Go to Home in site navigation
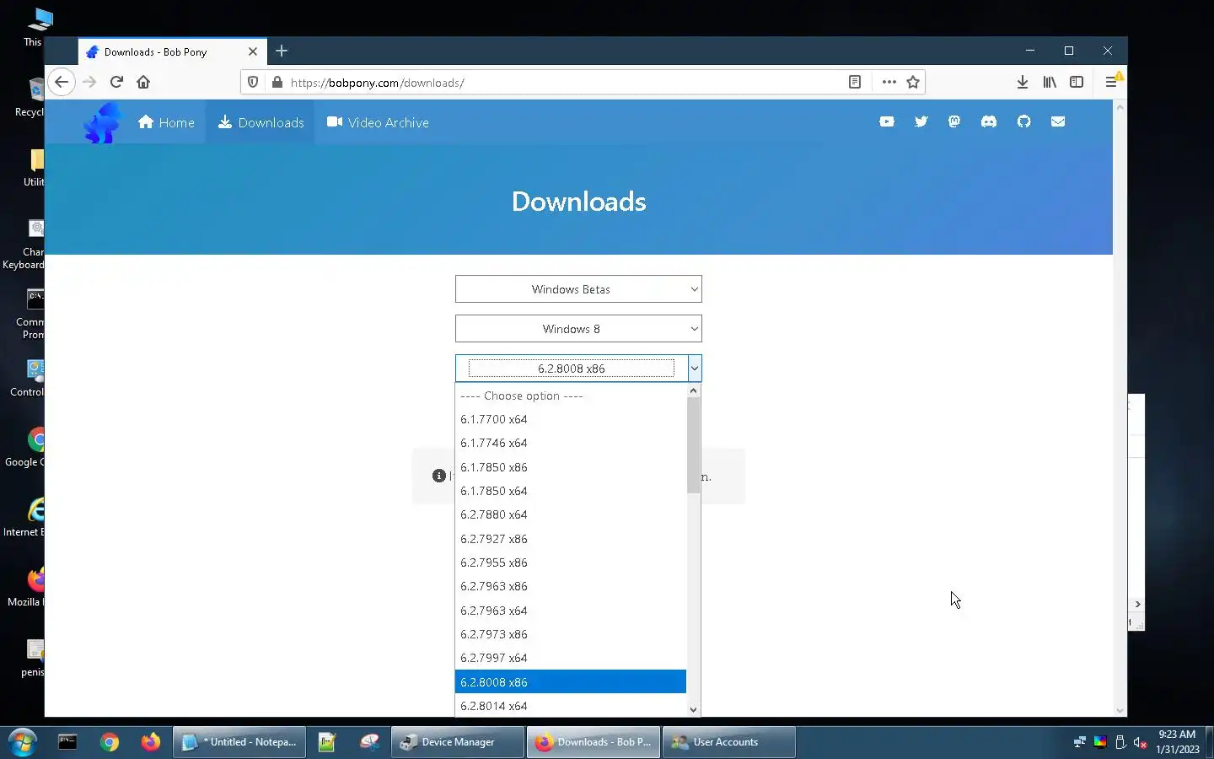Screen dimensions: 1214x759 tap(166, 122)
